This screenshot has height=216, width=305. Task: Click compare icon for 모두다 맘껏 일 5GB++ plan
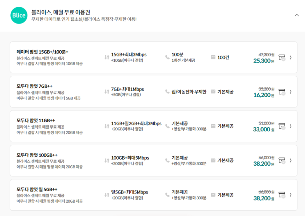pyautogui.click(x=282, y=195)
